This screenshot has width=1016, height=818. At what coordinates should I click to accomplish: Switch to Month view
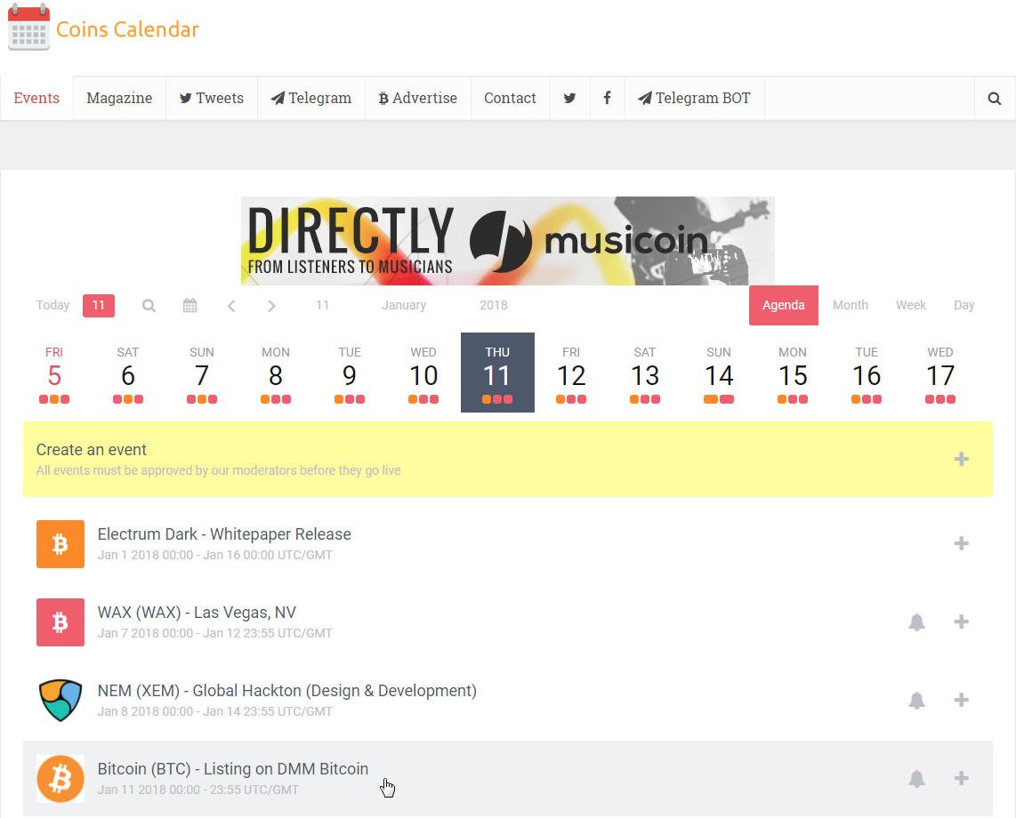pos(851,305)
